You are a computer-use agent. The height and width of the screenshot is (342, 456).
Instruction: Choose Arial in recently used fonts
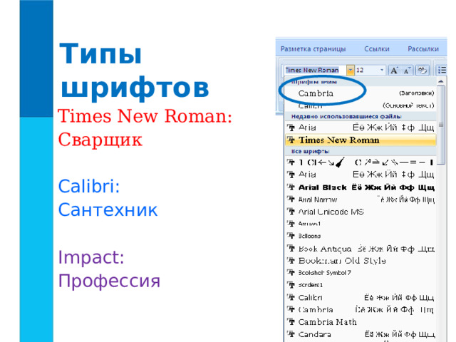coord(361,128)
